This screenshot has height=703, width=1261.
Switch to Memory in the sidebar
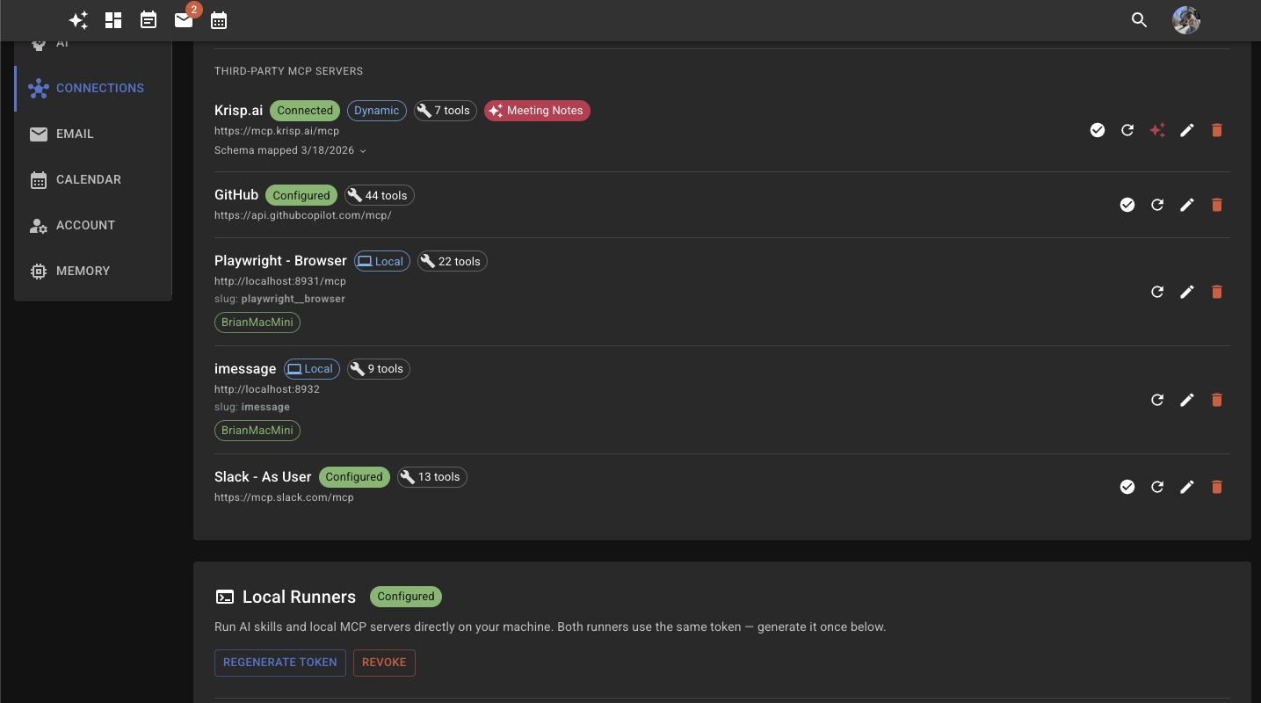tap(93, 271)
